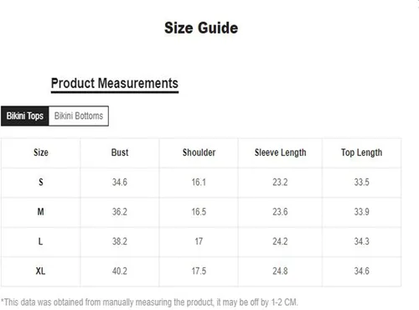Click the 24.2 sleeve length value
The image size is (419, 310).
tap(280, 241)
